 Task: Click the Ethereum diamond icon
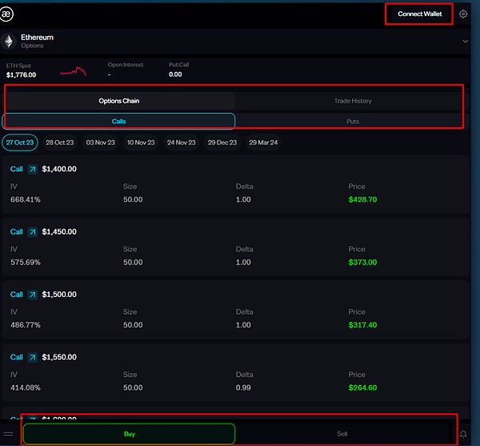(10, 41)
